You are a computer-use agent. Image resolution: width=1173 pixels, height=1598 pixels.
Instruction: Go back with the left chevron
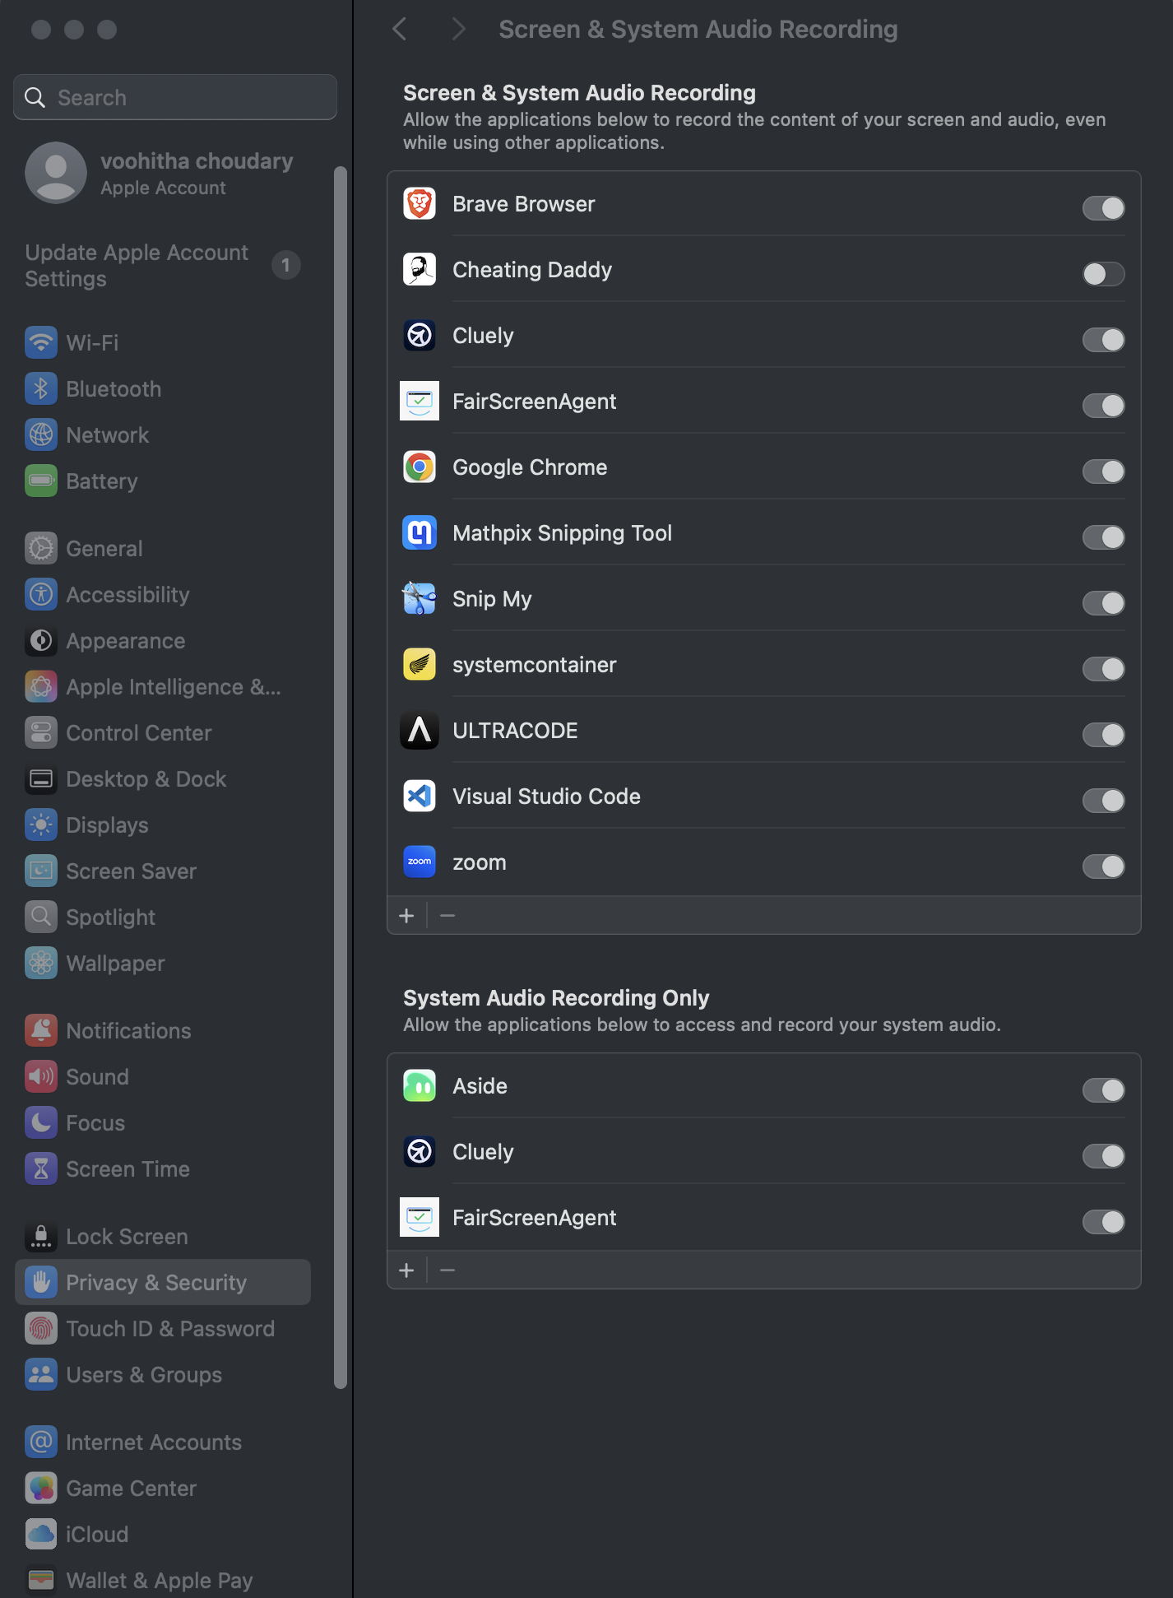400,30
